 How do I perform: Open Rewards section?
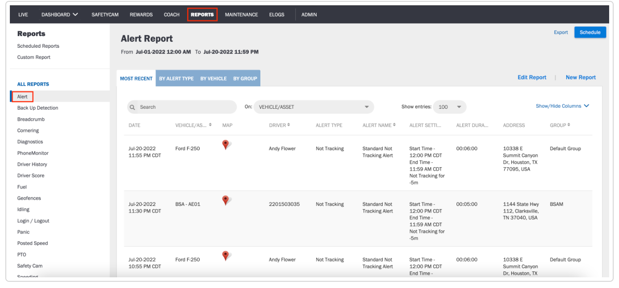coord(141,15)
